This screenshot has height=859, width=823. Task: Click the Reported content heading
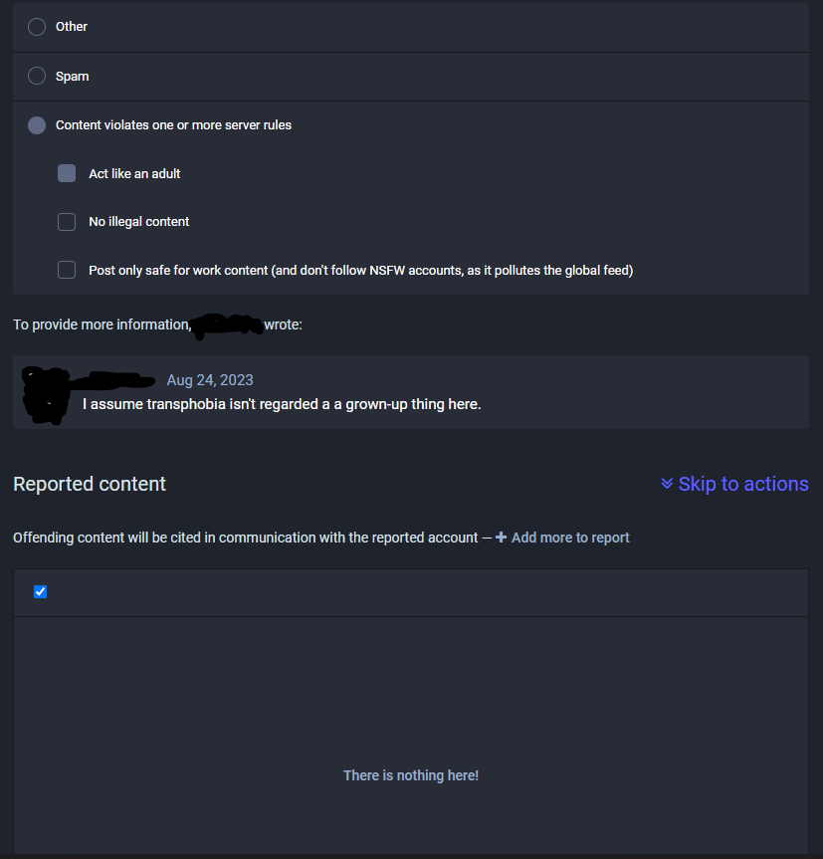[x=90, y=484]
